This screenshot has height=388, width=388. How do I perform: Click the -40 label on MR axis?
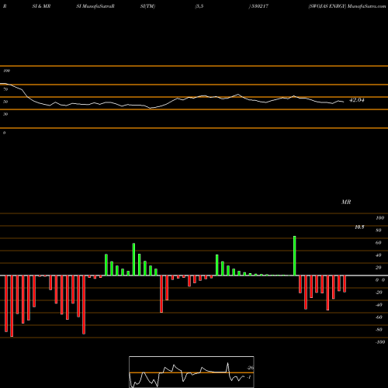coord(379,305)
